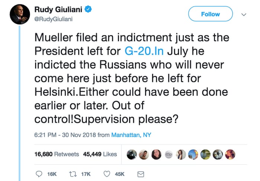Open the liker avatar with white text badge
Viewport: 260px width, 181px height.
click(x=168, y=154)
